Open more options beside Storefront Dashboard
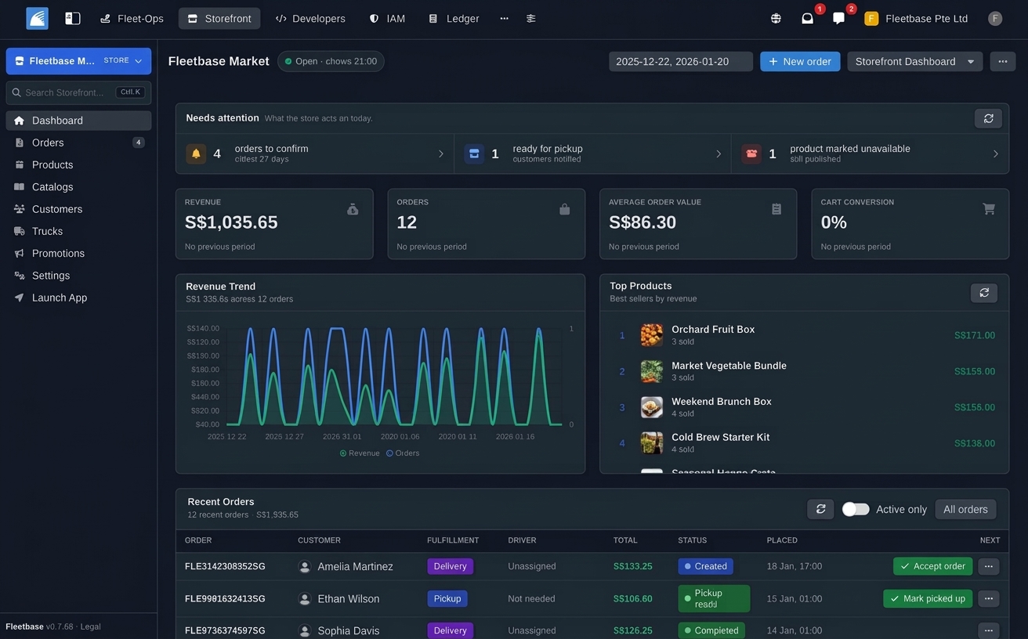1028x639 pixels. click(x=1002, y=61)
